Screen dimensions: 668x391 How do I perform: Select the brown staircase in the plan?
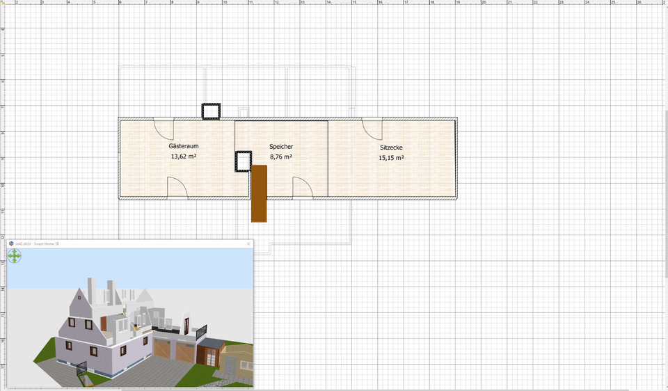259,193
